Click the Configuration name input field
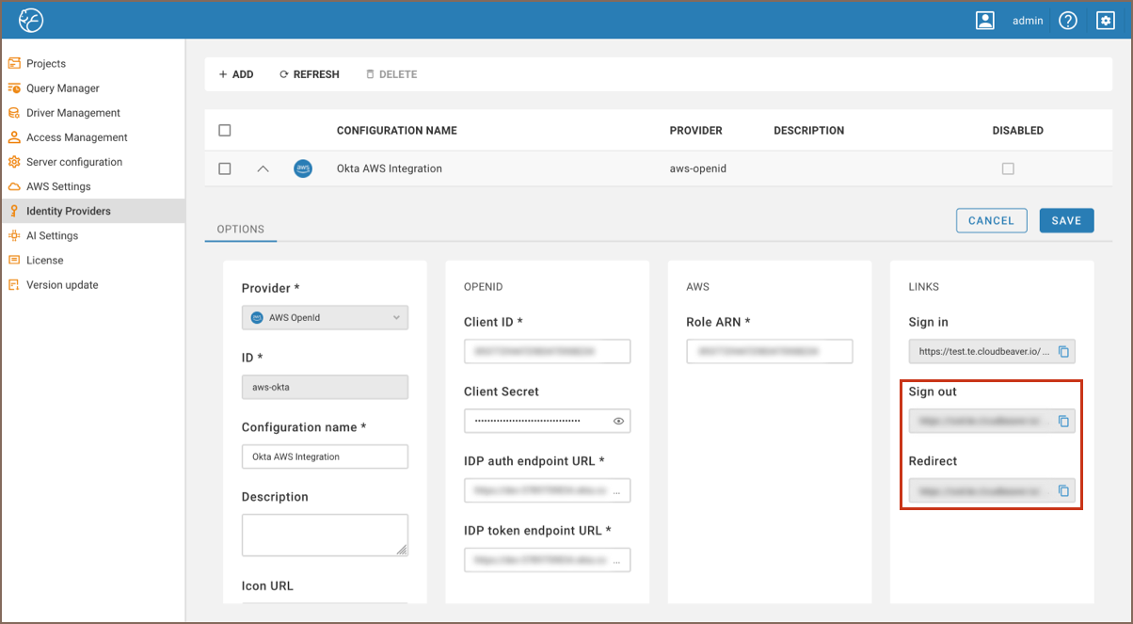 coord(325,456)
